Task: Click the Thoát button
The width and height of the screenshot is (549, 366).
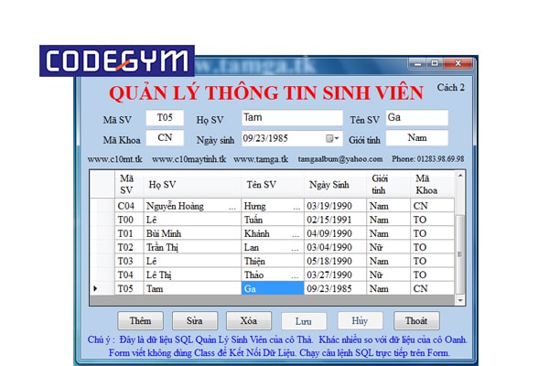Action: pos(416,321)
